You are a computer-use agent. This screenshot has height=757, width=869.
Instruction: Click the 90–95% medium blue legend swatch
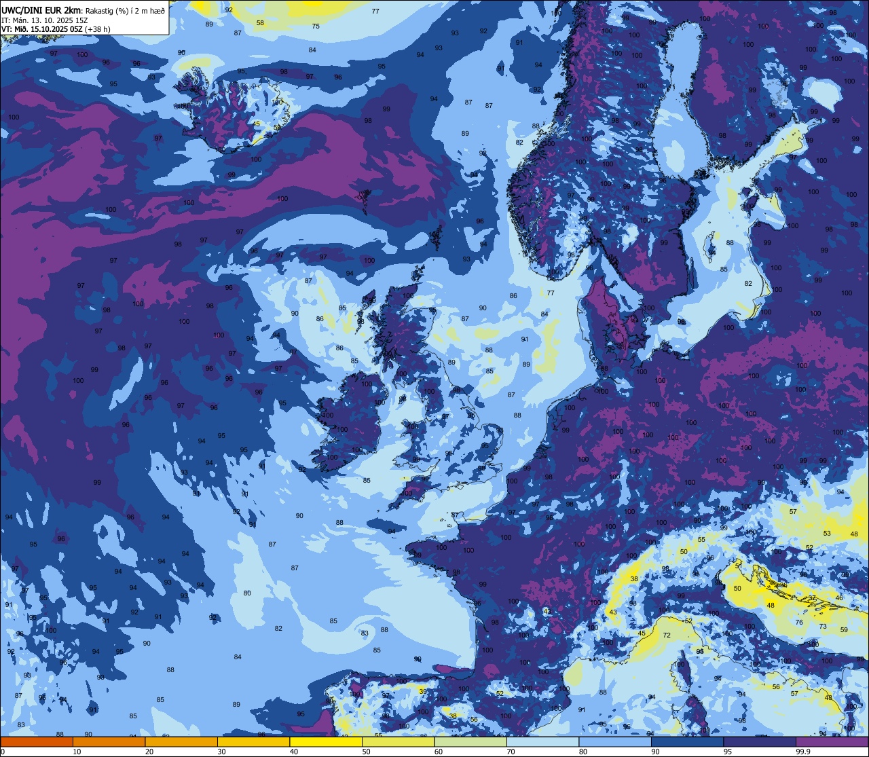pyautogui.click(x=687, y=741)
